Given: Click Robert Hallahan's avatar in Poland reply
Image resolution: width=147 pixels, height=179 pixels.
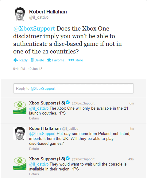Looking at the screenshot, I should [20, 133].
